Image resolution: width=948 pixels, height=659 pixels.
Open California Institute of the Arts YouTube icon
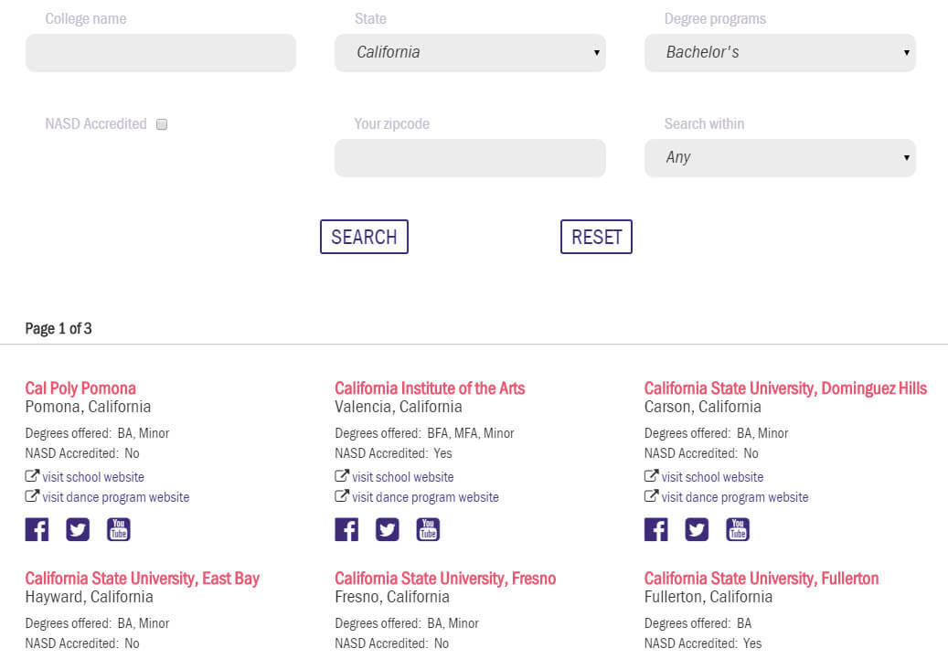click(428, 529)
